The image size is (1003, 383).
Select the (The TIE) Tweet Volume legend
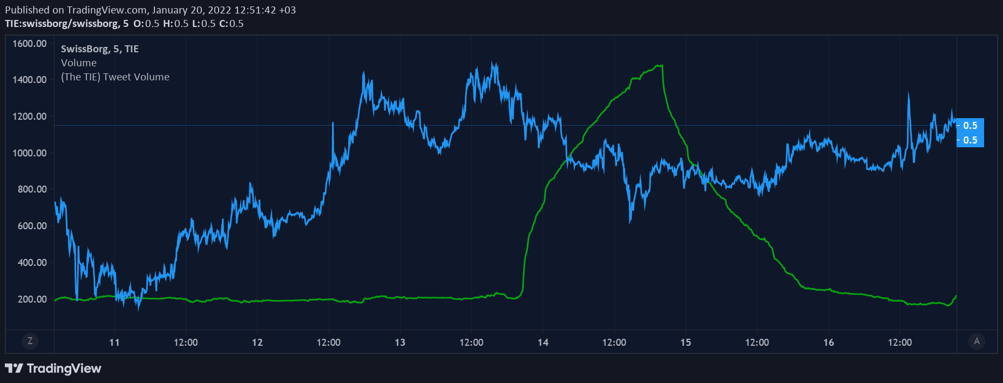click(115, 77)
